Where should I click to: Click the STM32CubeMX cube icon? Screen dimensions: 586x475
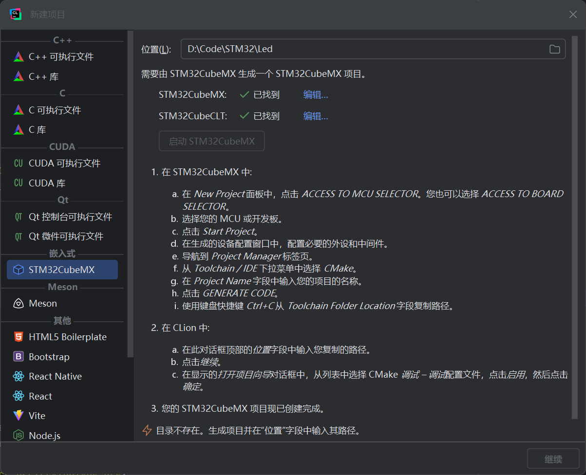(19, 270)
